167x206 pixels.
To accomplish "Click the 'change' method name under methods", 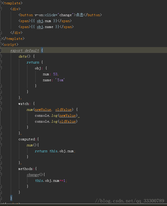I will click(33, 175).
